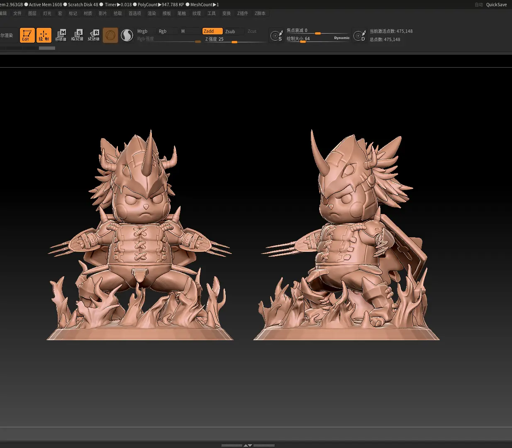512x448 pixels.
Task: Switch to Zsub mode
Action: [234, 31]
